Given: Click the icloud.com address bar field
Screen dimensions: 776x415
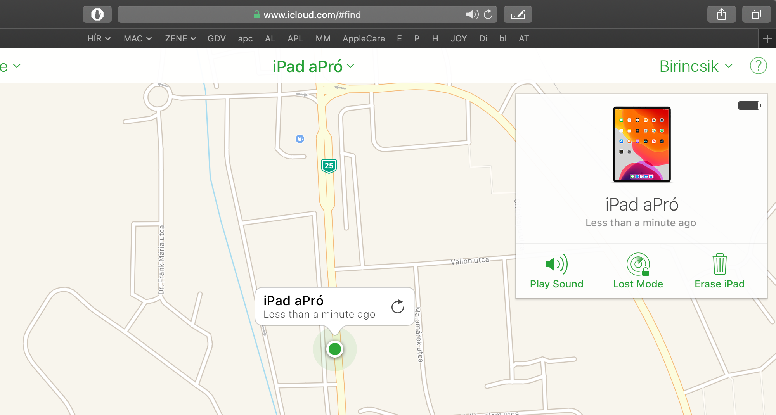Looking at the screenshot, I should (310, 15).
